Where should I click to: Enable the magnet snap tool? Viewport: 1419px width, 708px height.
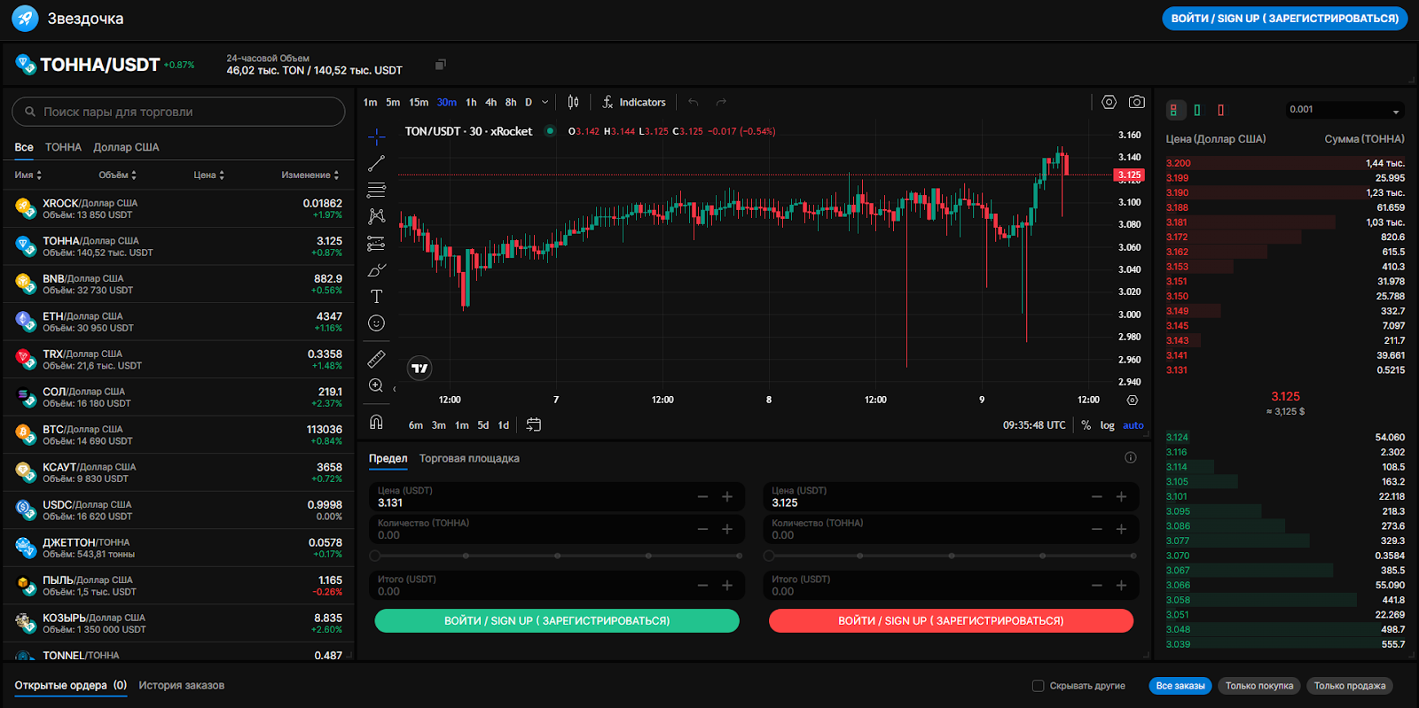click(376, 422)
